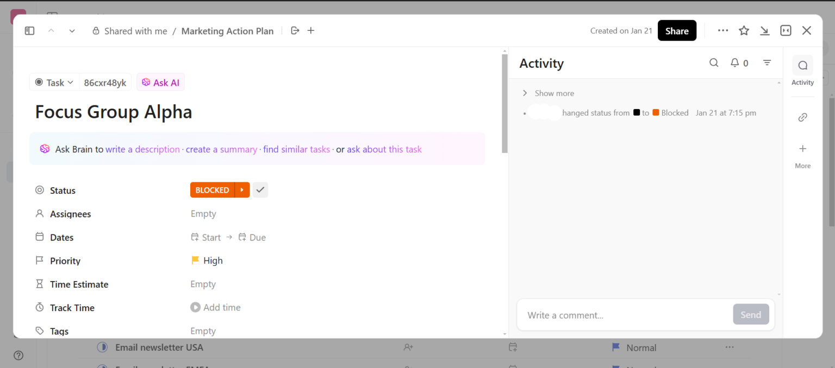
Task: Click the Share button
Action: click(x=677, y=30)
